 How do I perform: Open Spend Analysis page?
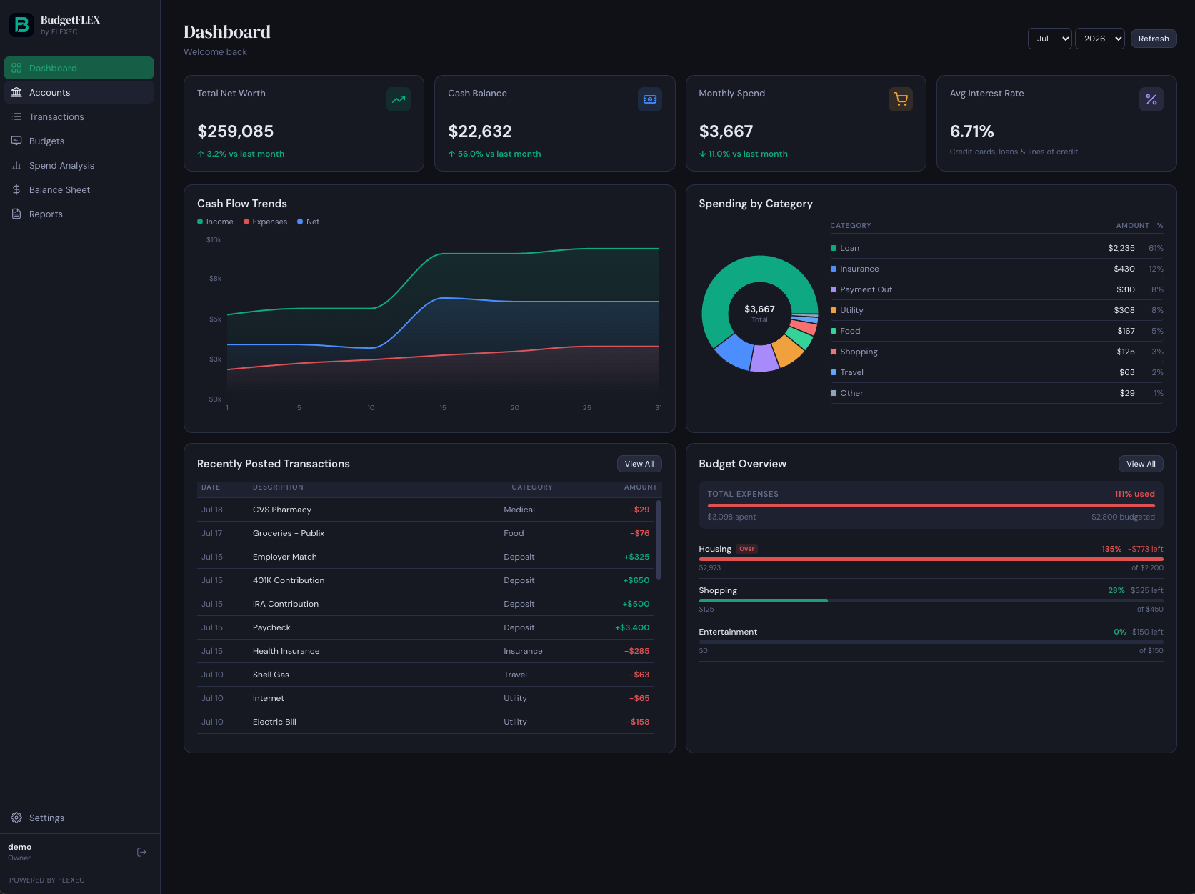coord(79,165)
